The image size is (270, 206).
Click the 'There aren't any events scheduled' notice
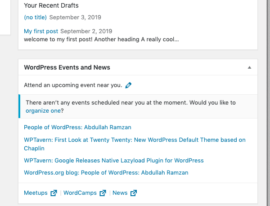(138, 106)
